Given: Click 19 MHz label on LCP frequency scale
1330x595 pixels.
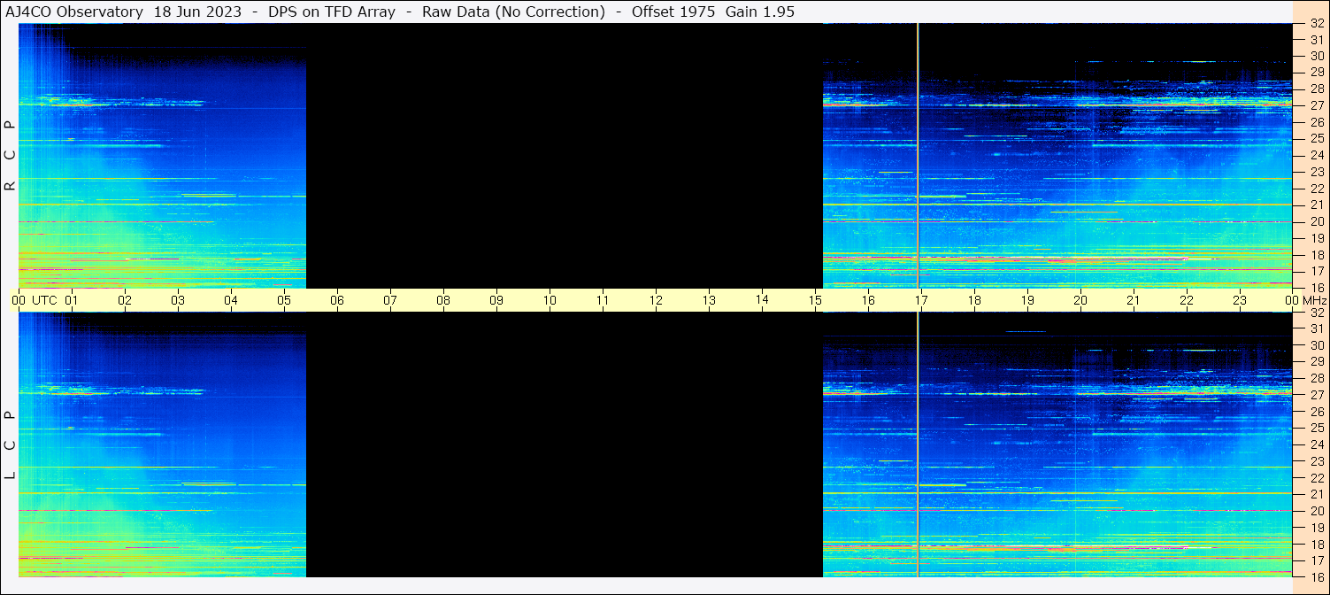Looking at the screenshot, I should (x=1316, y=527).
